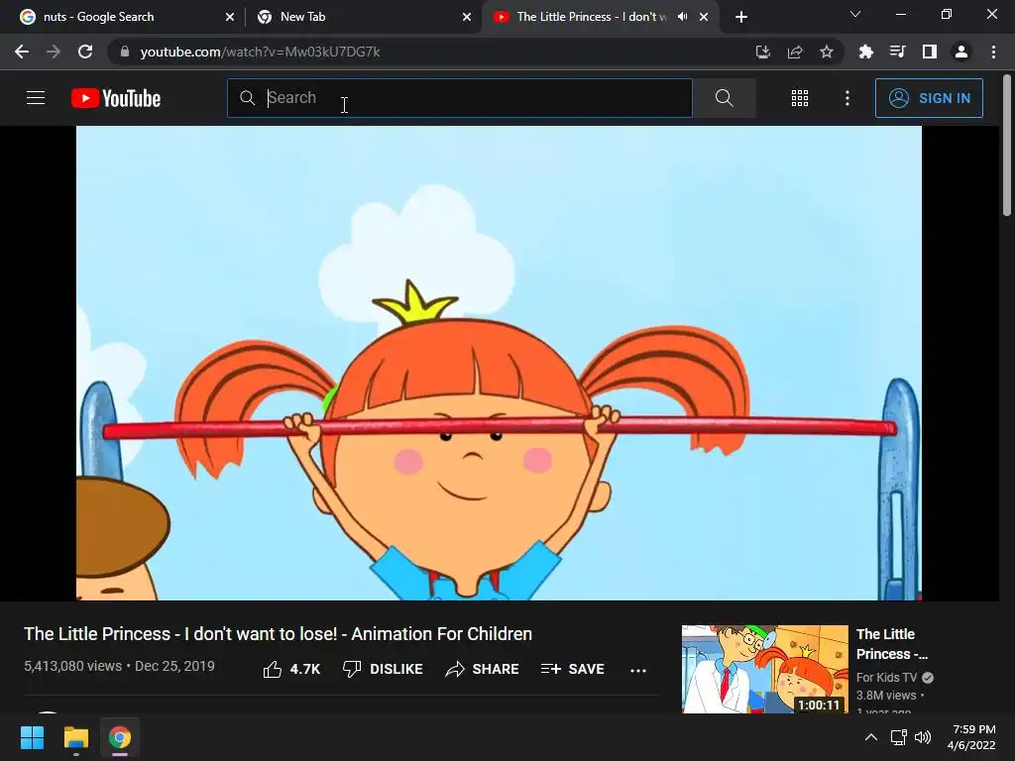1015x761 pixels.
Task: Open File Explorer from the taskbar
Action: [75, 737]
